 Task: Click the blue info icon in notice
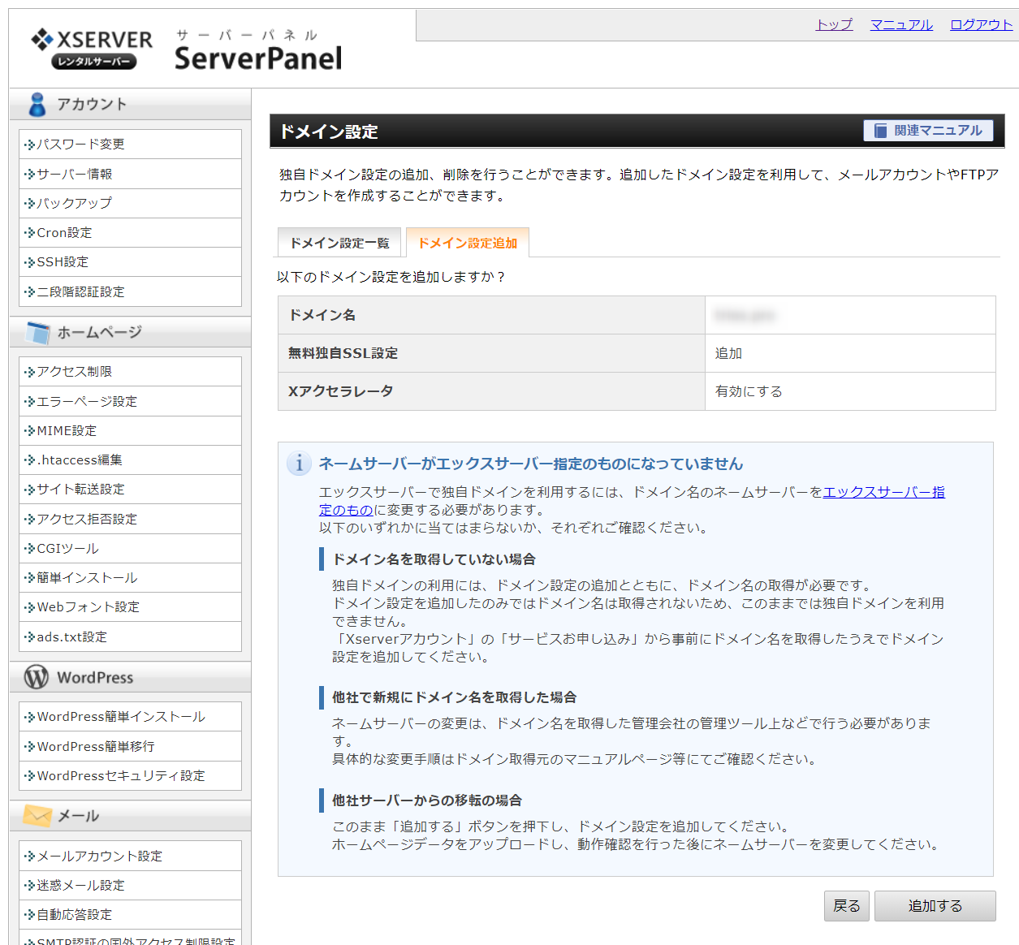coord(299,463)
